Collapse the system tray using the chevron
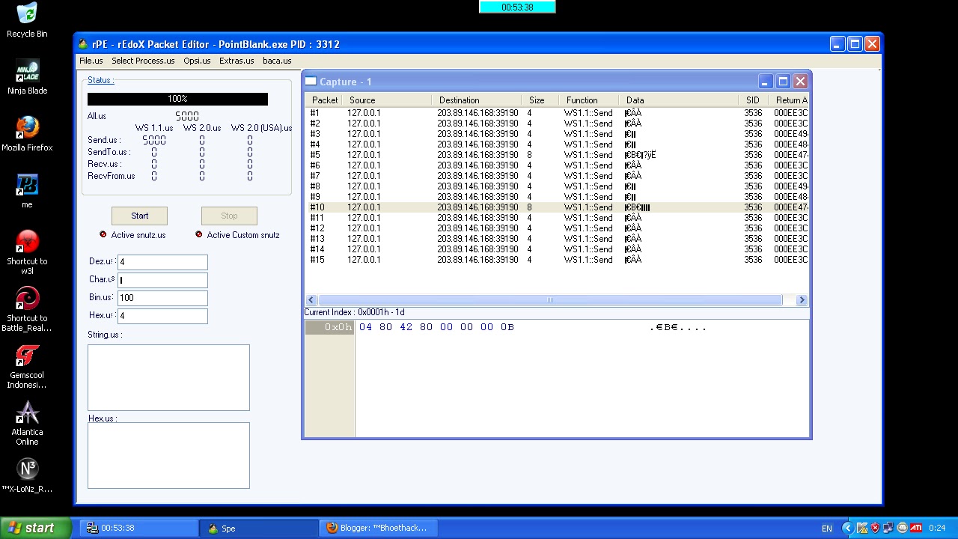Image resolution: width=958 pixels, height=539 pixels. (x=846, y=527)
